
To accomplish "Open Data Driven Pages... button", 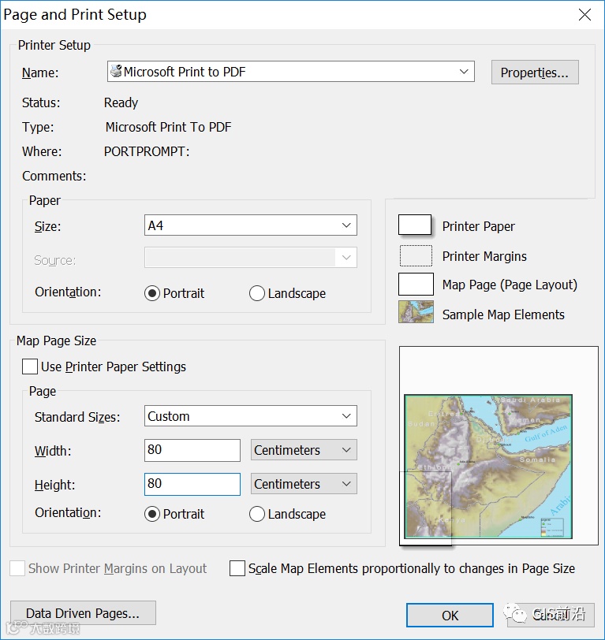I will pos(83,612).
